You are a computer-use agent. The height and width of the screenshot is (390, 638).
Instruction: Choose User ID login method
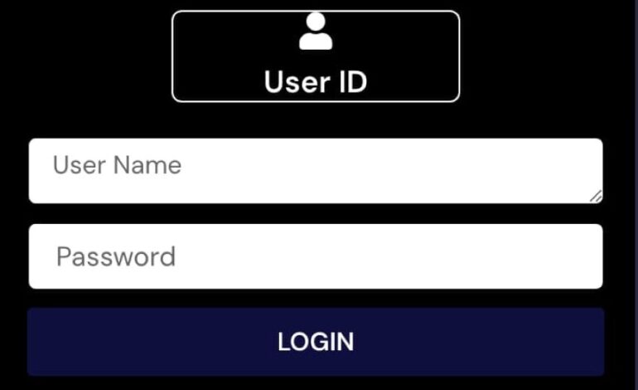tap(316, 56)
